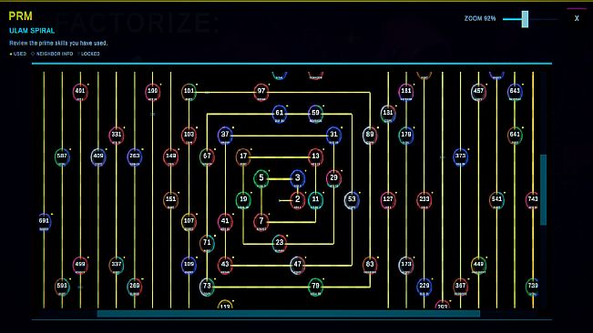Select the prime node 109
593x333 pixels.
189,265
